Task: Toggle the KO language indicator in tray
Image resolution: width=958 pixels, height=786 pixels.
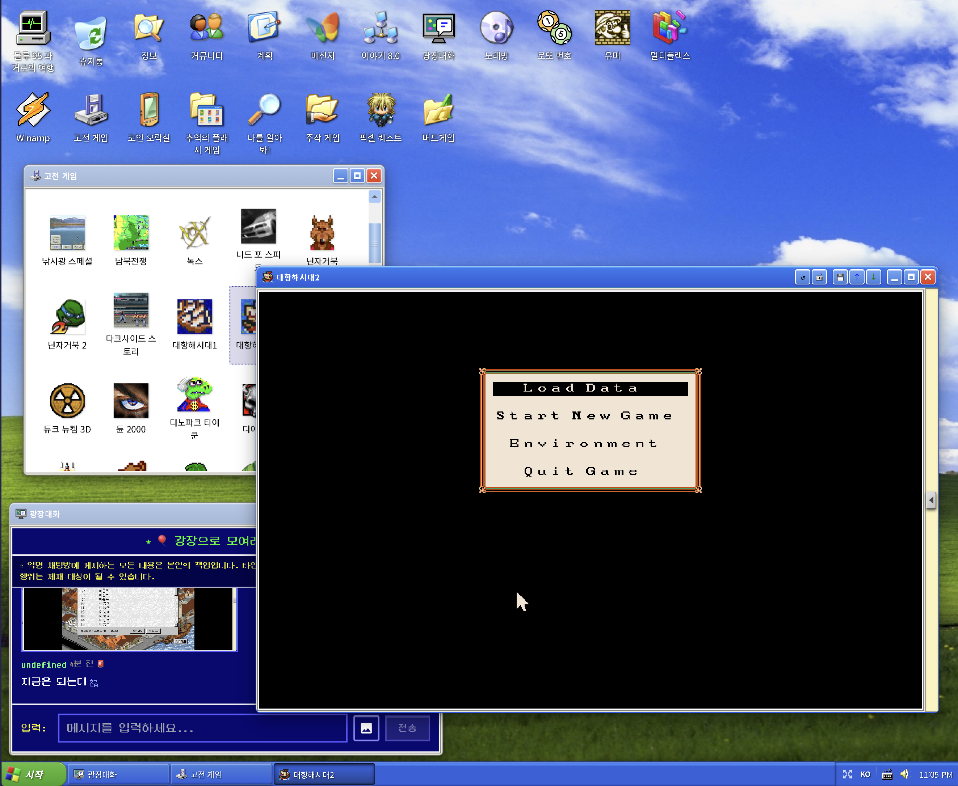Action: 865,775
